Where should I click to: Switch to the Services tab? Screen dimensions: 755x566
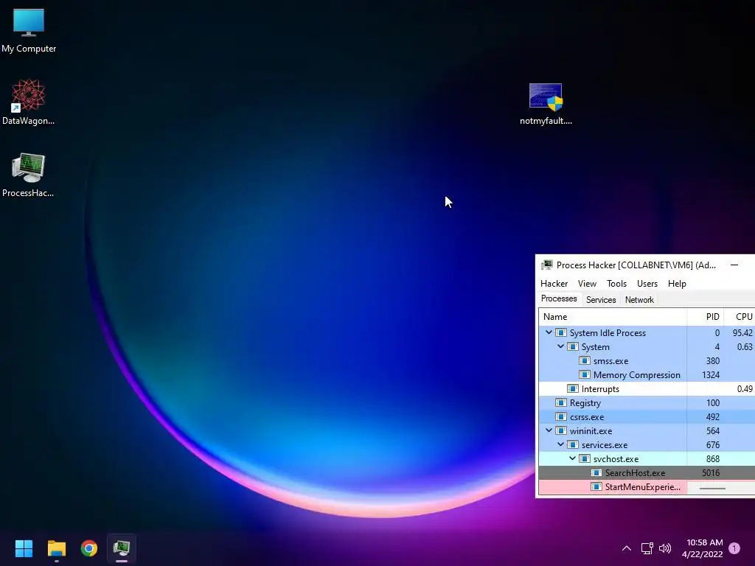click(601, 300)
